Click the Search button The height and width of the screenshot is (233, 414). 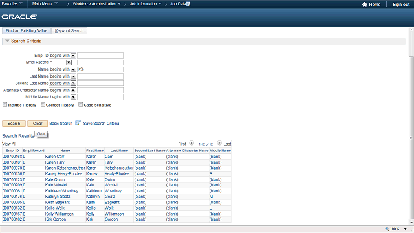[14, 124]
